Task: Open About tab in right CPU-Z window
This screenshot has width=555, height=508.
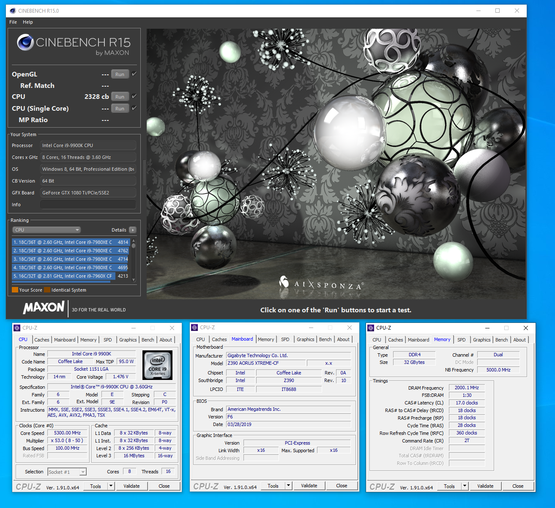Action: [519, 340]
